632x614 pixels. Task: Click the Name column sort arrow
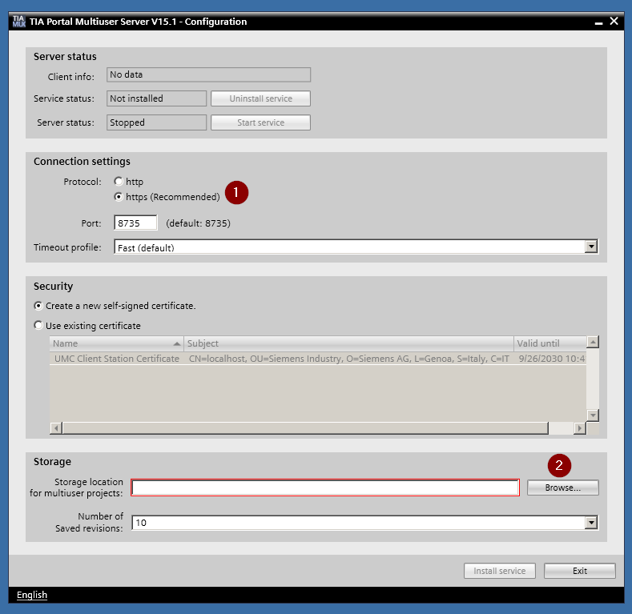176,343
